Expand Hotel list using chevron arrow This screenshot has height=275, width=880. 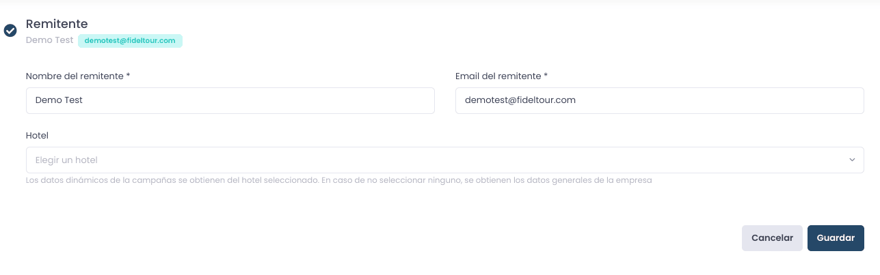pyautogui.click(x=852, y=160)
